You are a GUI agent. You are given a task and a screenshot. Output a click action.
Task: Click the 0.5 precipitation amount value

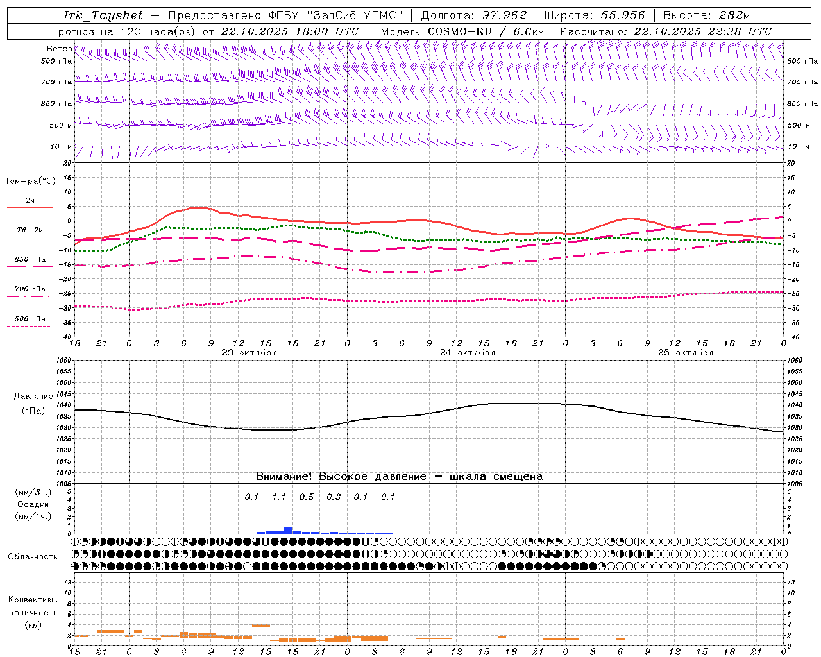coord(307,497)
